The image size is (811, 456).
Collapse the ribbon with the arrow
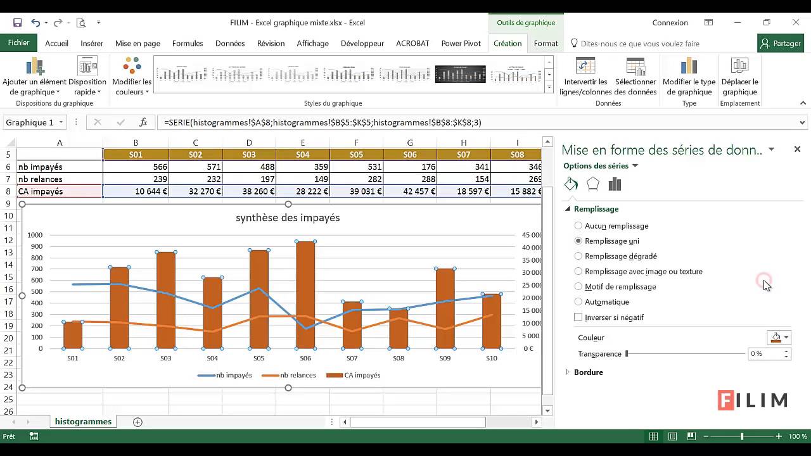tap(803, 103)
